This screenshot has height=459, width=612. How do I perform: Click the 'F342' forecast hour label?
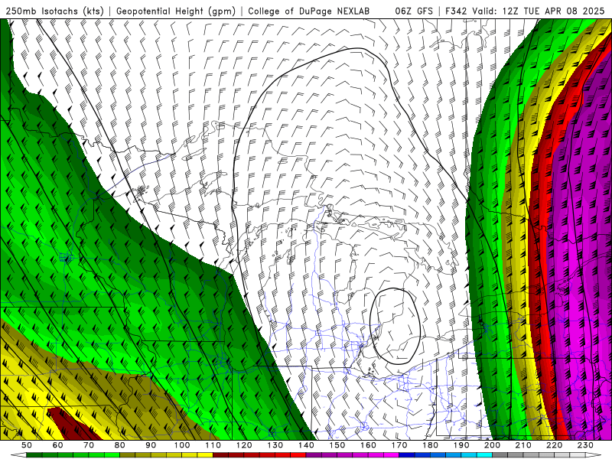click(x=456, y=11)
